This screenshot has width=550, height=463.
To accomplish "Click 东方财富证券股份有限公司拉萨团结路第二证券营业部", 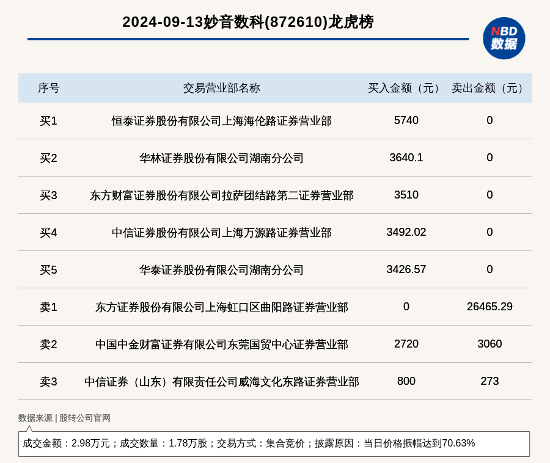I will click(222, 195).
